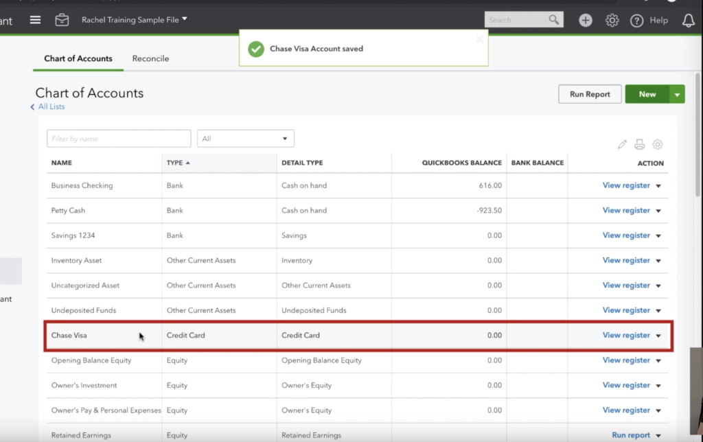Expand action menu for Uncategorized Asset

[658, 286]
